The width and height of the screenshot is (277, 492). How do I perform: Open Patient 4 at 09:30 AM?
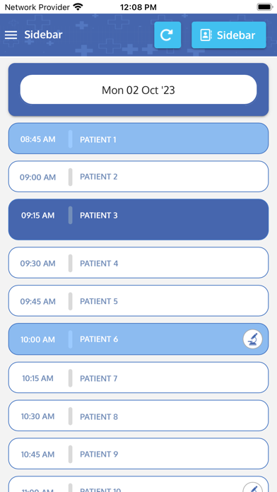coord(138,263)
